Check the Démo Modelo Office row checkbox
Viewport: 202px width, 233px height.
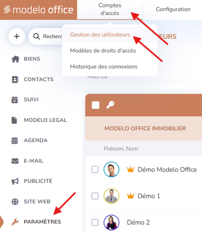[x=95, y=170]
